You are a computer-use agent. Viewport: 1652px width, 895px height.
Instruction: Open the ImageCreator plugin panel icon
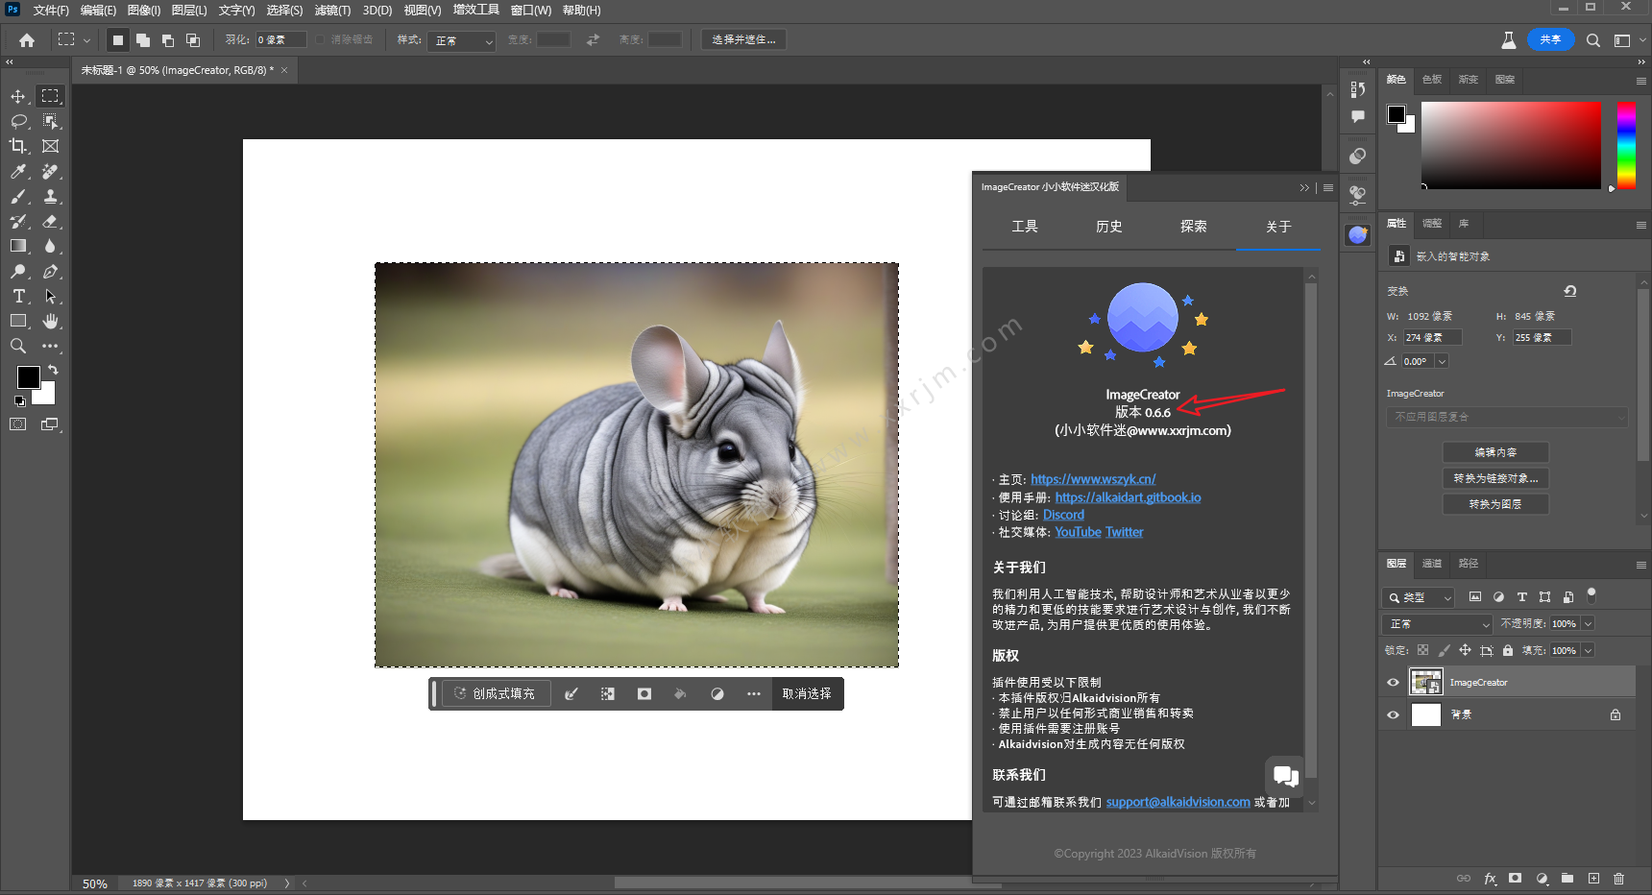tap(1358, 234)
